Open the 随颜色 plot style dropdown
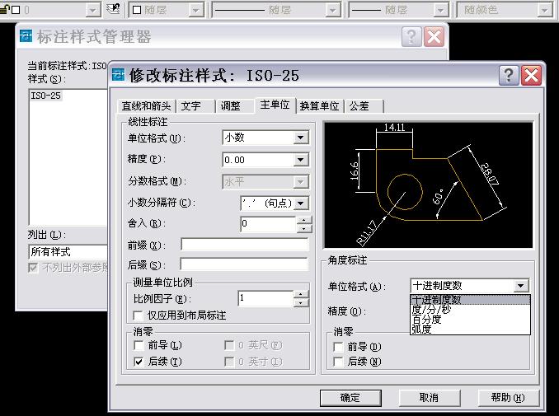The image size is (559, 416). (544, 10)
